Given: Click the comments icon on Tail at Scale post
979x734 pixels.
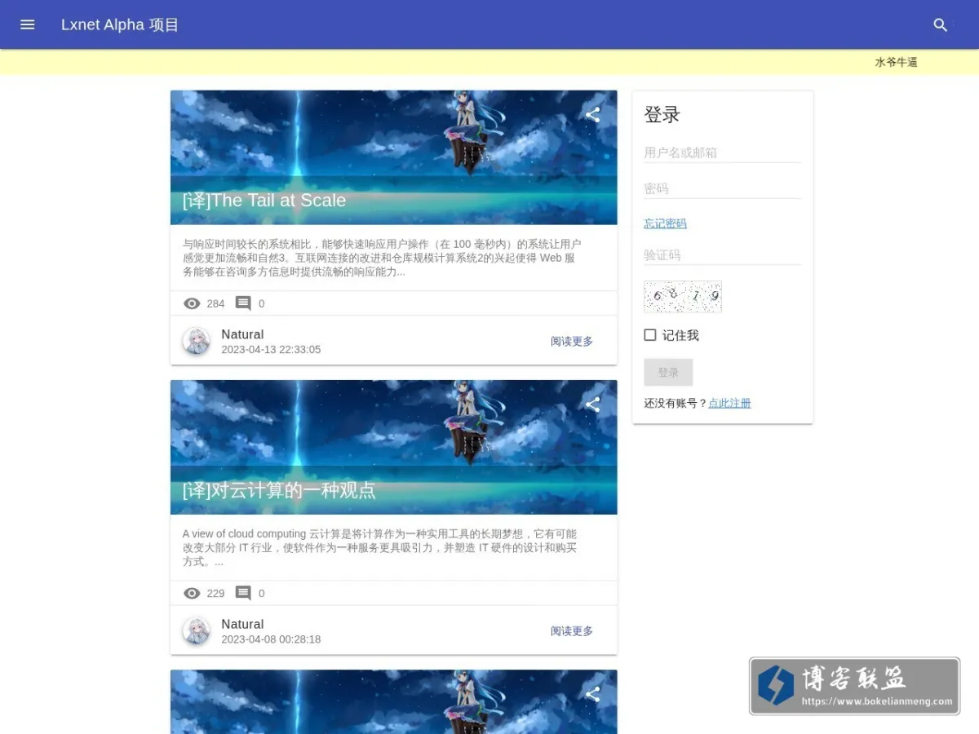Looking at the screenshot, I should pos(243,303).
